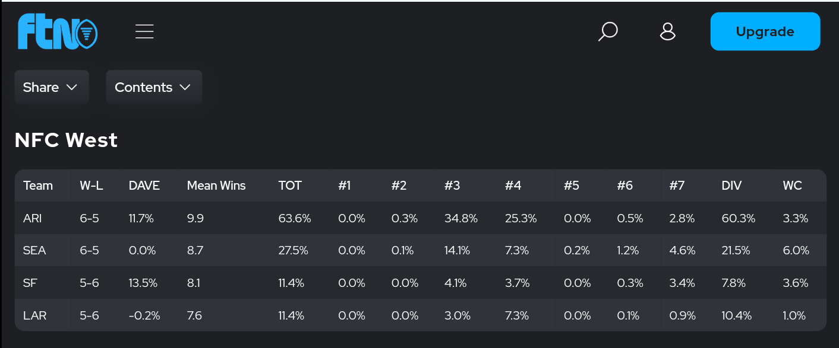Image resolution: width=839 pixels, height=348 pixels.
Task: Click the Share chevron arrow
Action: pyautogui.click(x=72, y=87)
